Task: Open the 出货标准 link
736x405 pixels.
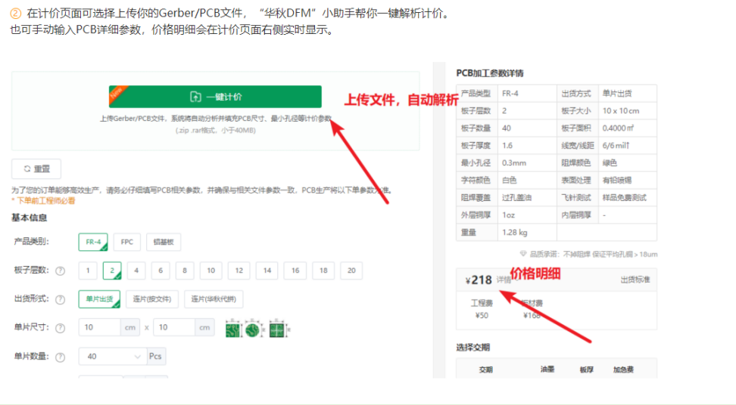Action: coord(635,280)
